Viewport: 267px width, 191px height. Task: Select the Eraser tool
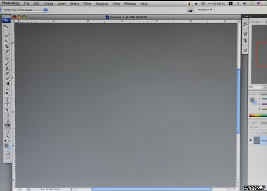tap(7, 78)
